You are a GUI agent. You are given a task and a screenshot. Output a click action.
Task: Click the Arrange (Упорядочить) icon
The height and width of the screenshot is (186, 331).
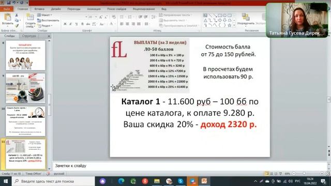click(246, 17)
